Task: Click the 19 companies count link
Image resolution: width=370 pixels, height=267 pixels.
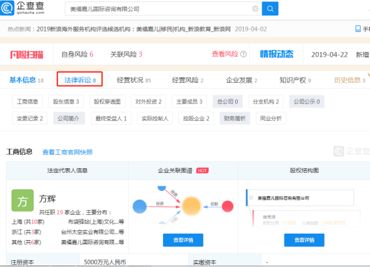Action: pos(59,212)
